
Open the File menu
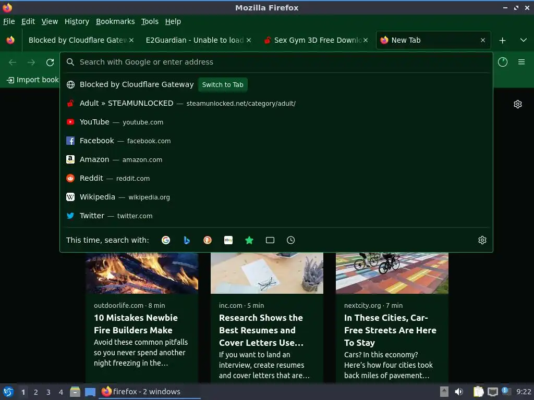[x=9, y=21]
